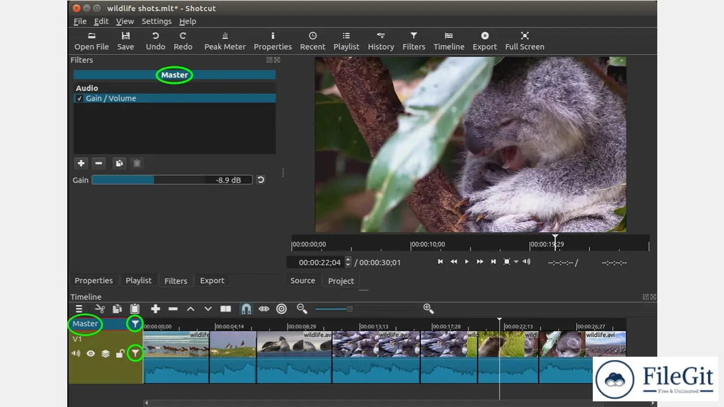Open Playlist from main toolbar
724x407 pixels.
(x=346, y=41)
